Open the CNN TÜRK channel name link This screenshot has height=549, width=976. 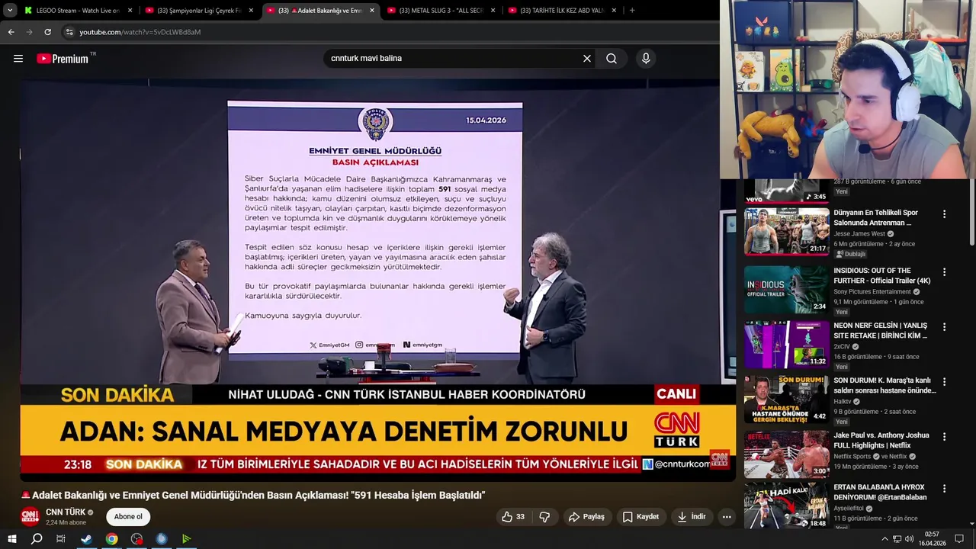pos(66,512)
